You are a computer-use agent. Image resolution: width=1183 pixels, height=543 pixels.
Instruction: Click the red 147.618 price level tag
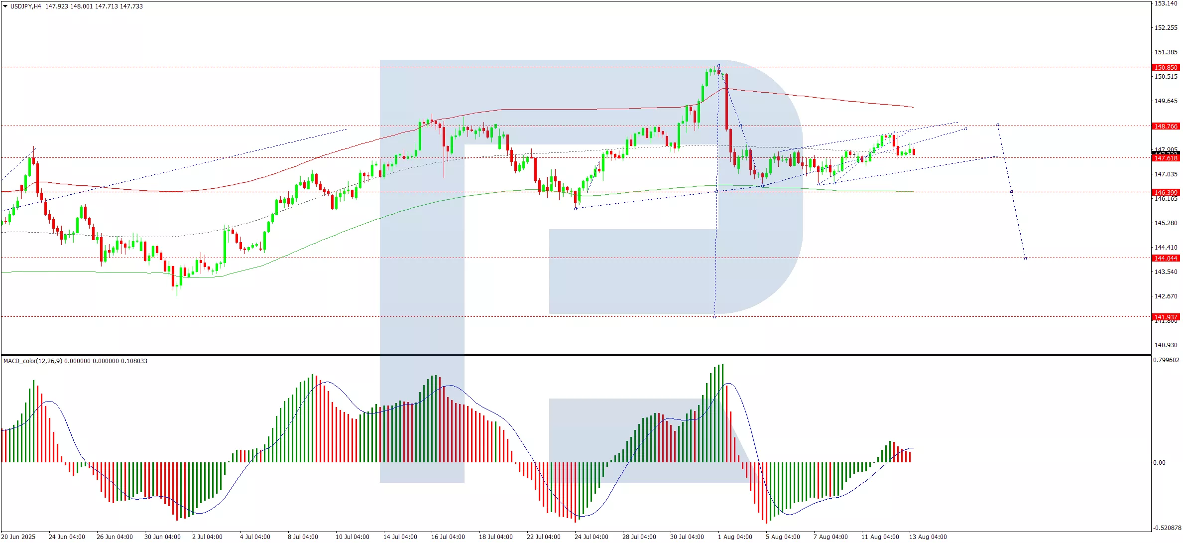pos(1166,158)
